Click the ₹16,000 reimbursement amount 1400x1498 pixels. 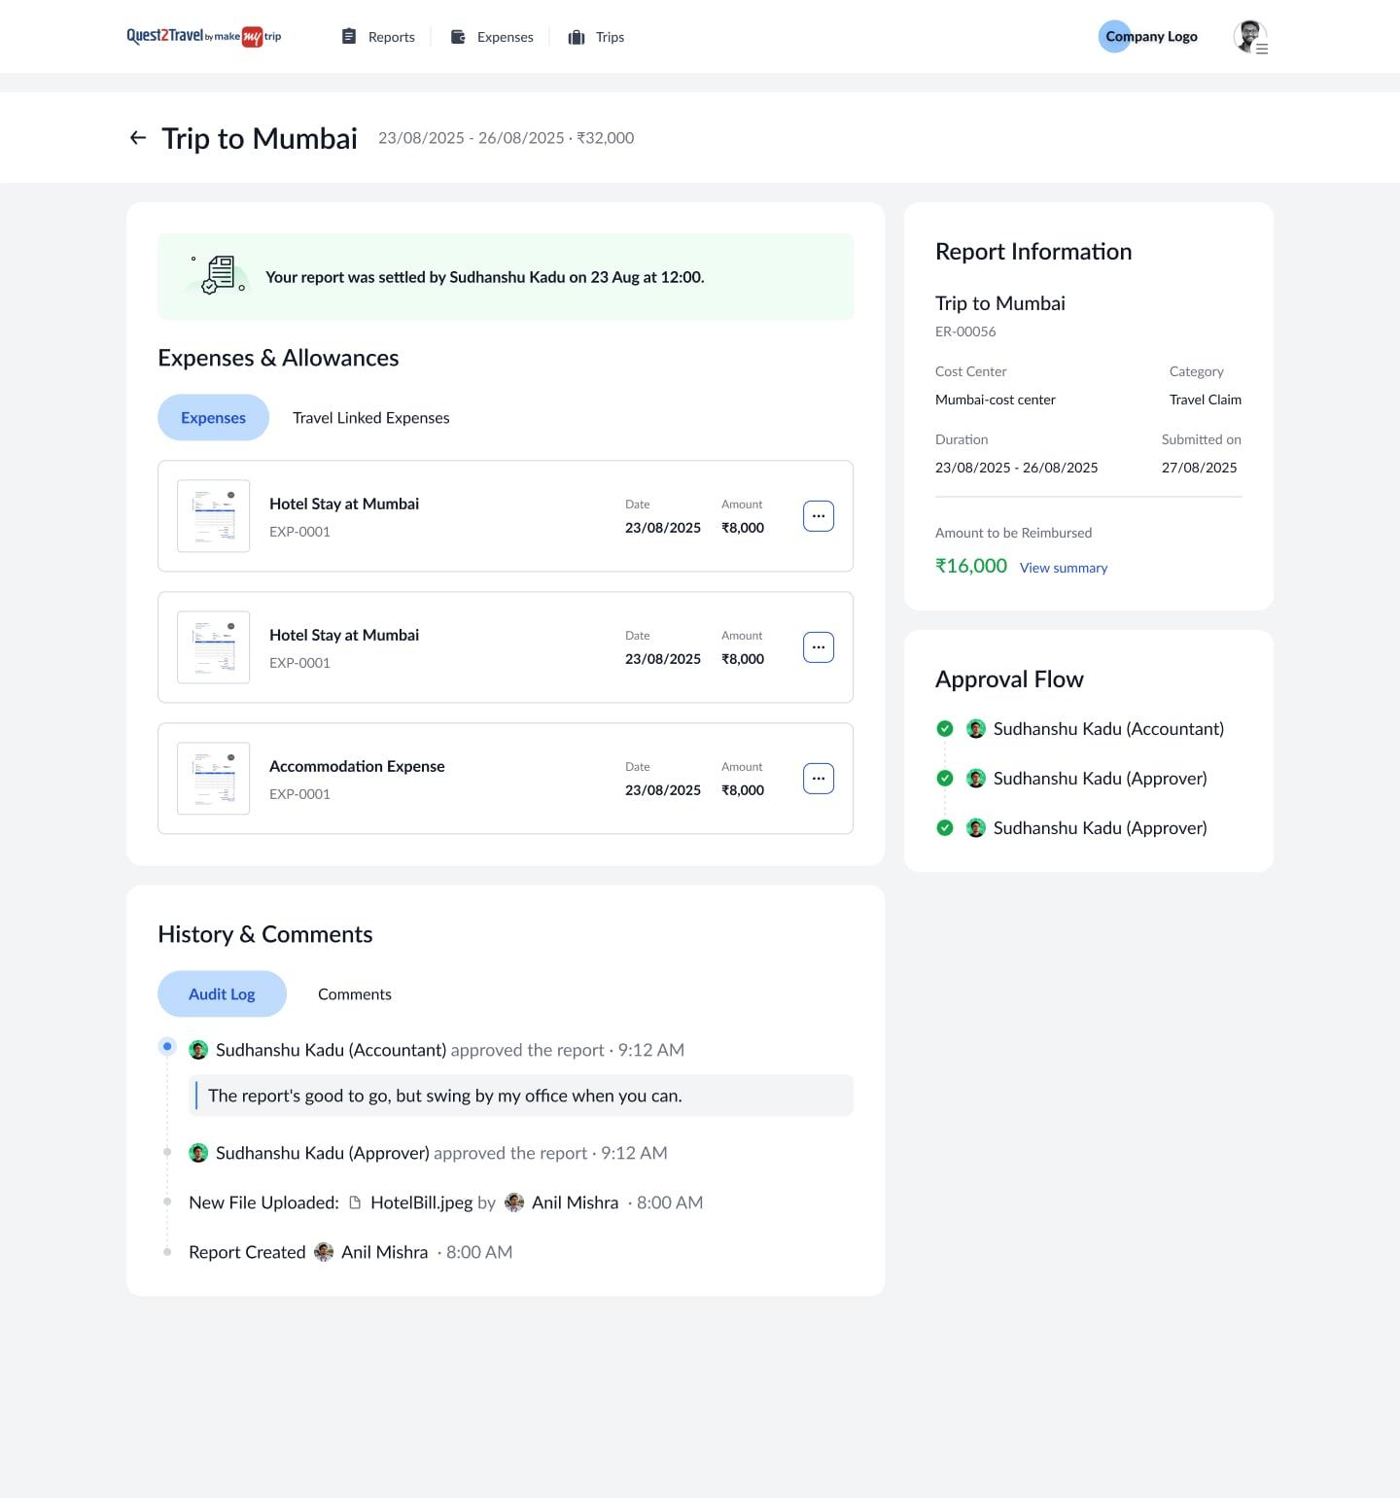pos(971,566)
